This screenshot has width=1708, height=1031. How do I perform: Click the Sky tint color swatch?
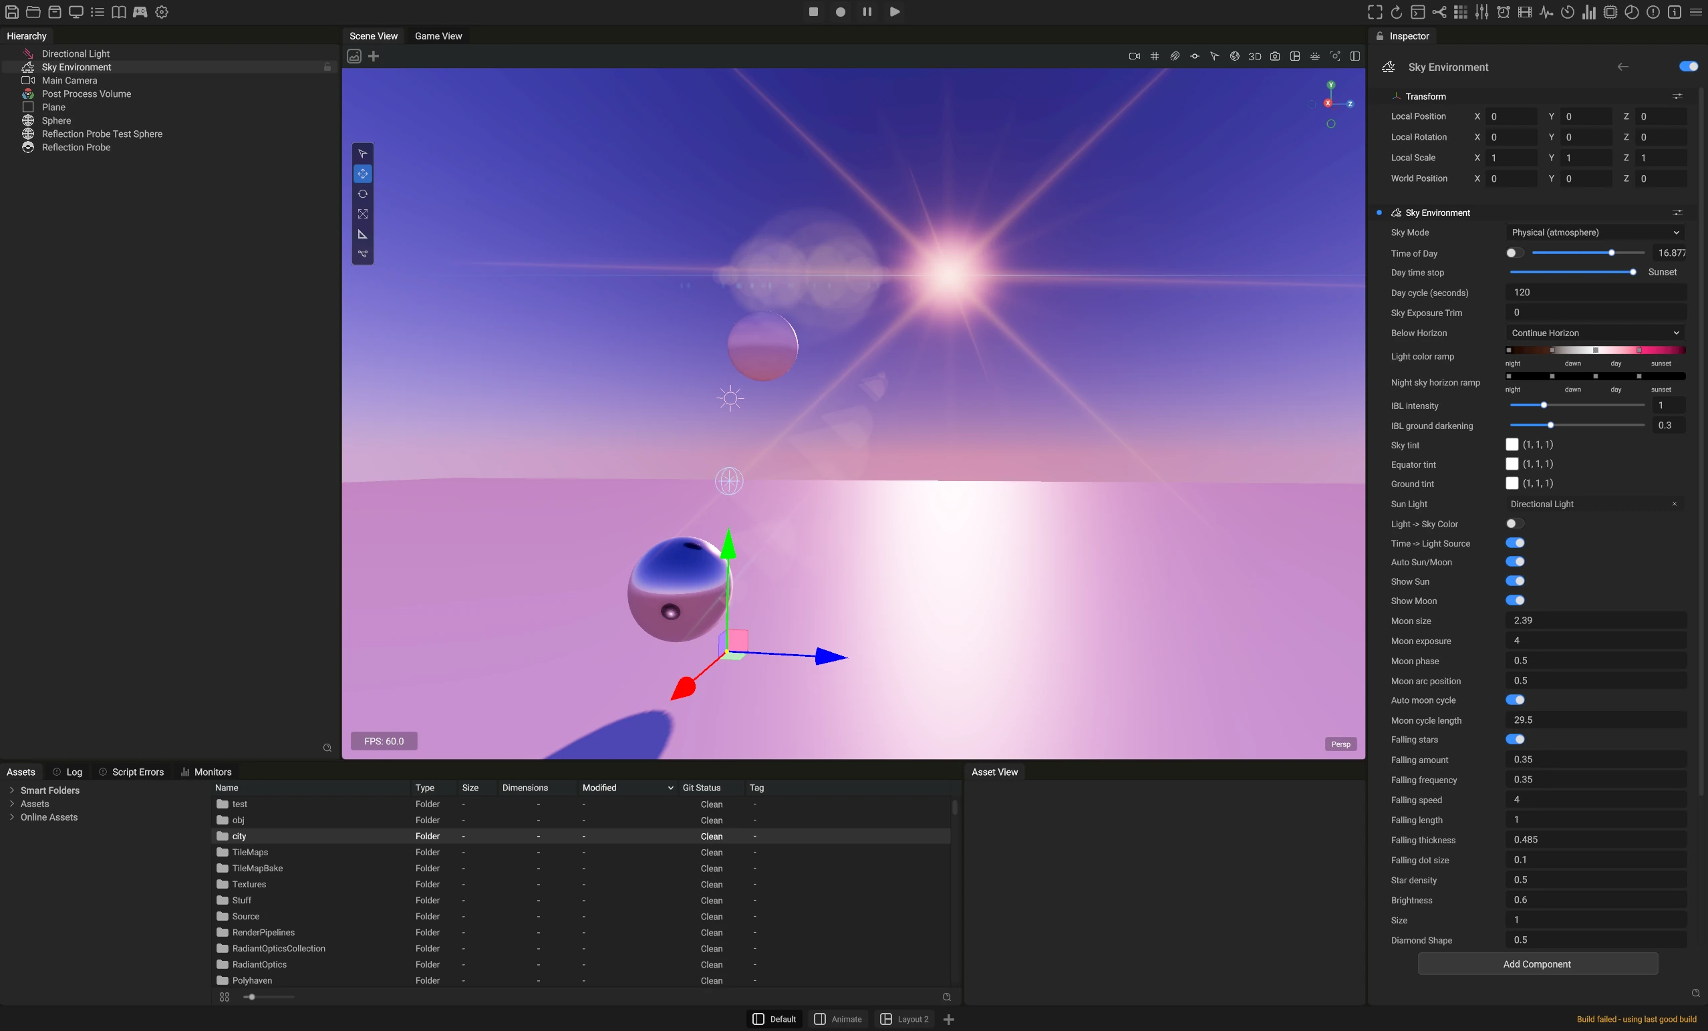click(1512, 444)
